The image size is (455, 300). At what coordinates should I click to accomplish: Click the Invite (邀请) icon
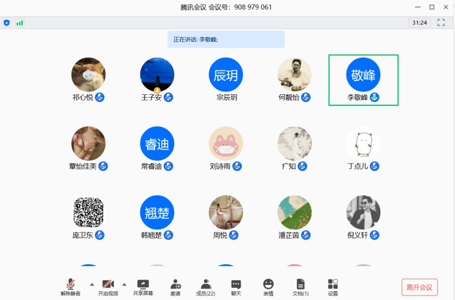(175, 287)
